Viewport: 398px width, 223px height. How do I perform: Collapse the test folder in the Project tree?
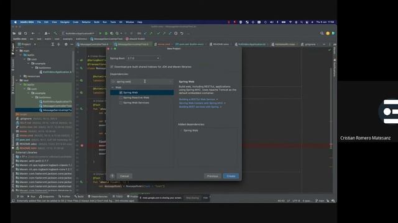(x=17, y=81)
